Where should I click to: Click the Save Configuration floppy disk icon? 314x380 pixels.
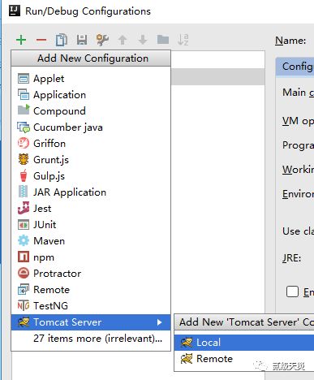(82, 40)
